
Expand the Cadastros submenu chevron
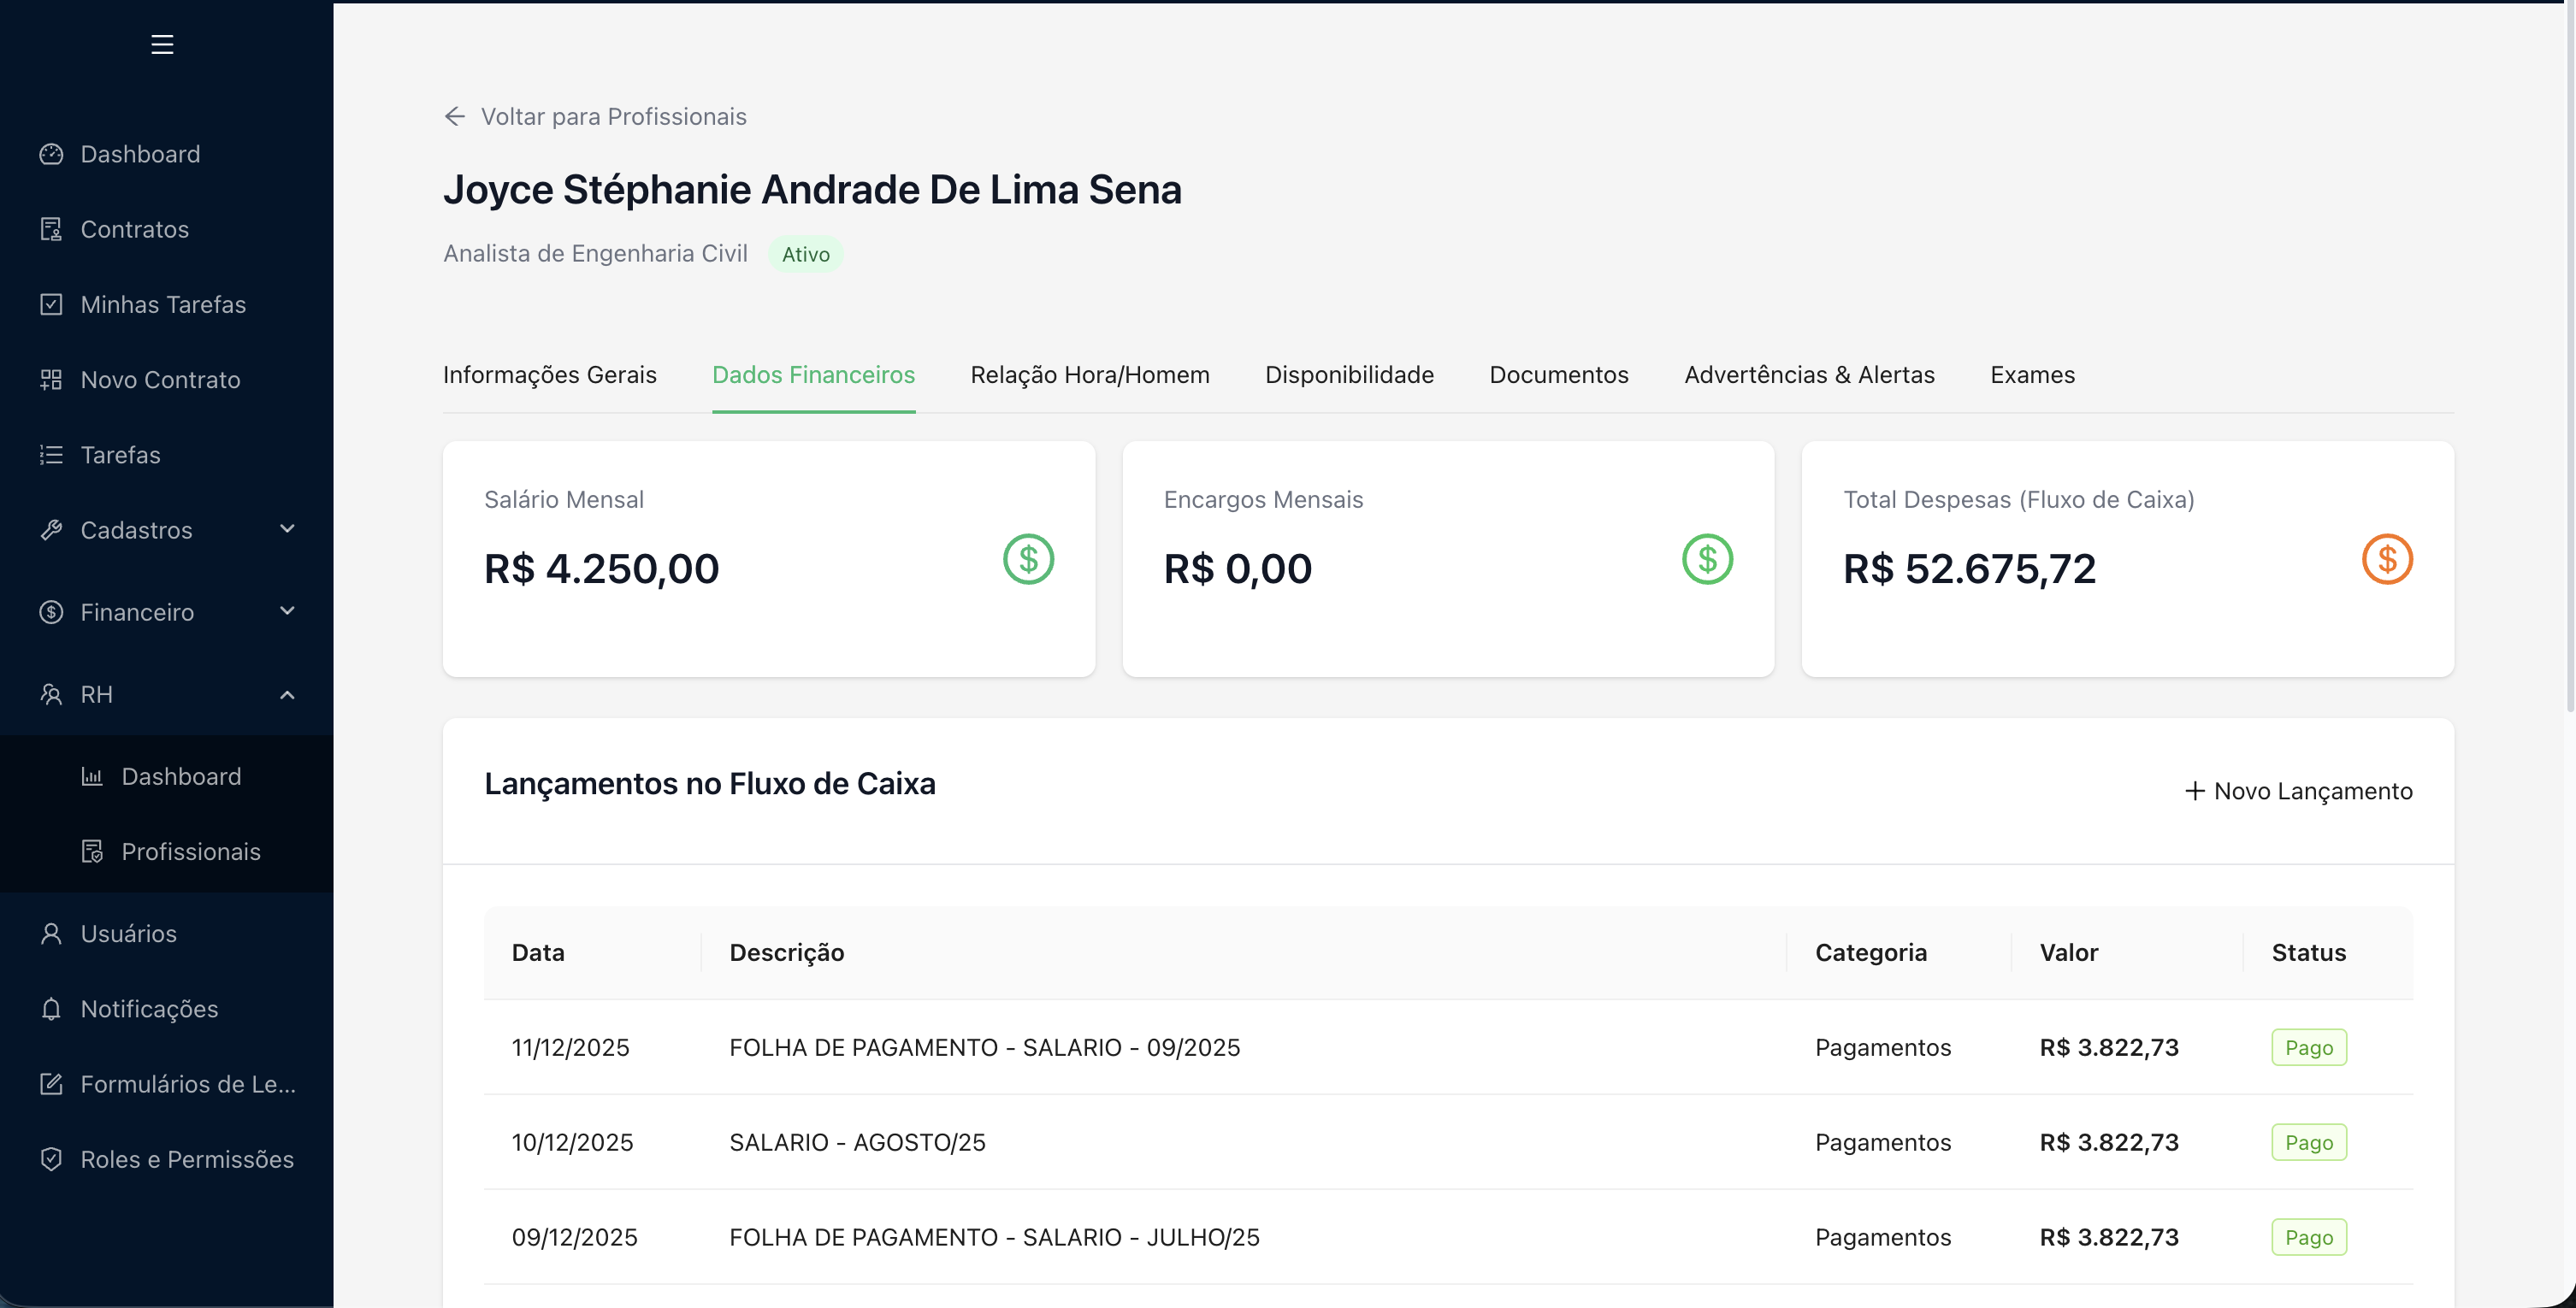pos(287,528)
